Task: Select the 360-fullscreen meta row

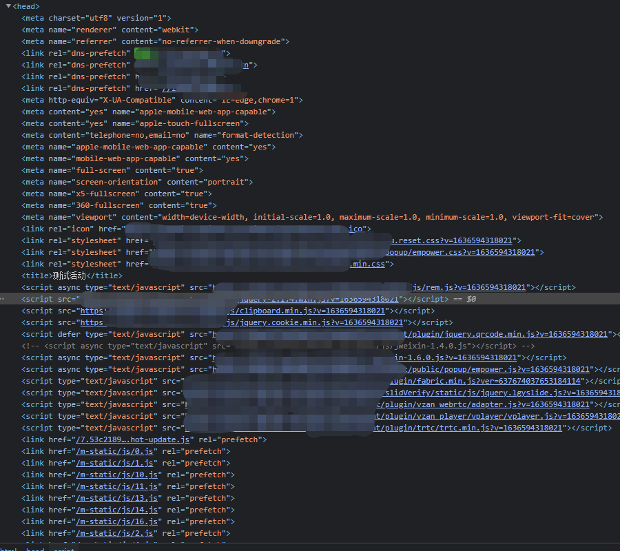Action: pyautogui.click(x=119, y=205)
